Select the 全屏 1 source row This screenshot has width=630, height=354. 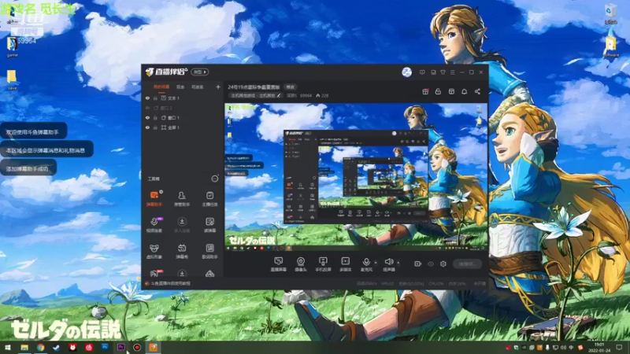point(183,127)
